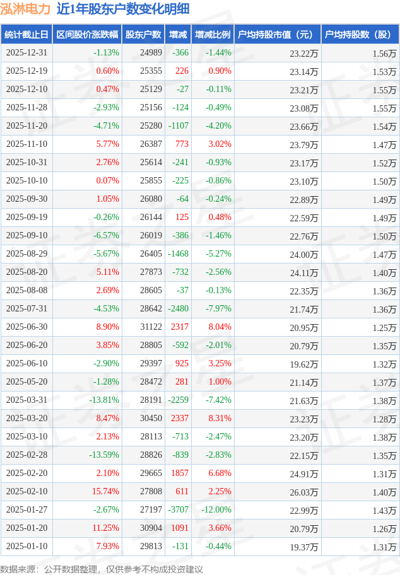Click the 增减比例 column header
Screen dimensions: 400x575
point(213,35)
